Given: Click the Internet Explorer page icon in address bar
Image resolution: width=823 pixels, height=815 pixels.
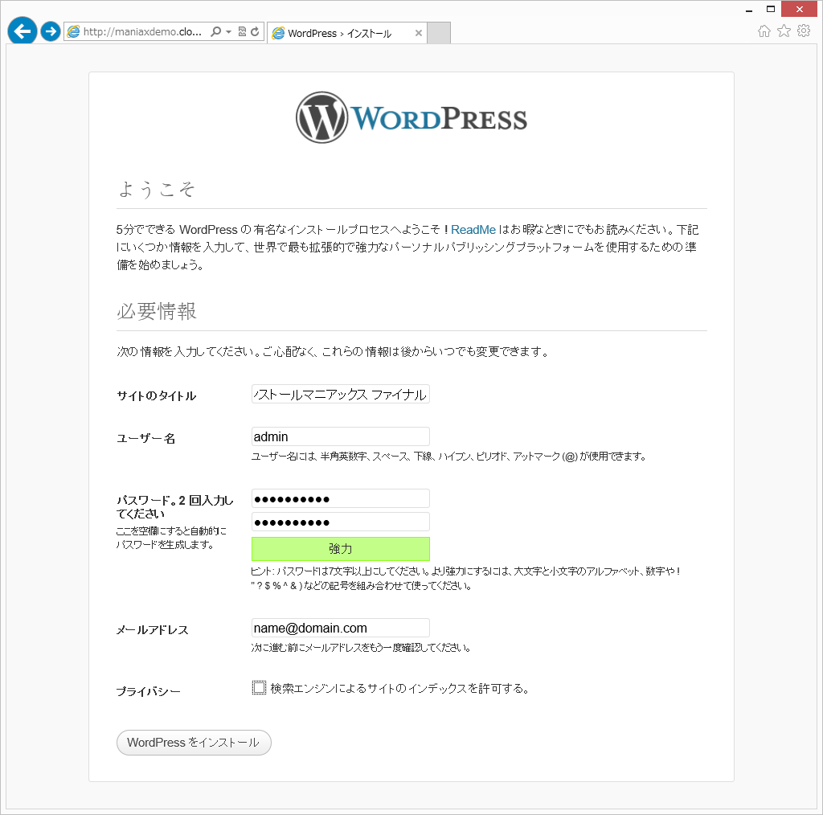Looking at the screenshot, I should coord(73,31).
